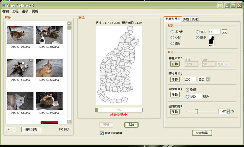Click the 手動 button for photo size

[x=175, y=79]
